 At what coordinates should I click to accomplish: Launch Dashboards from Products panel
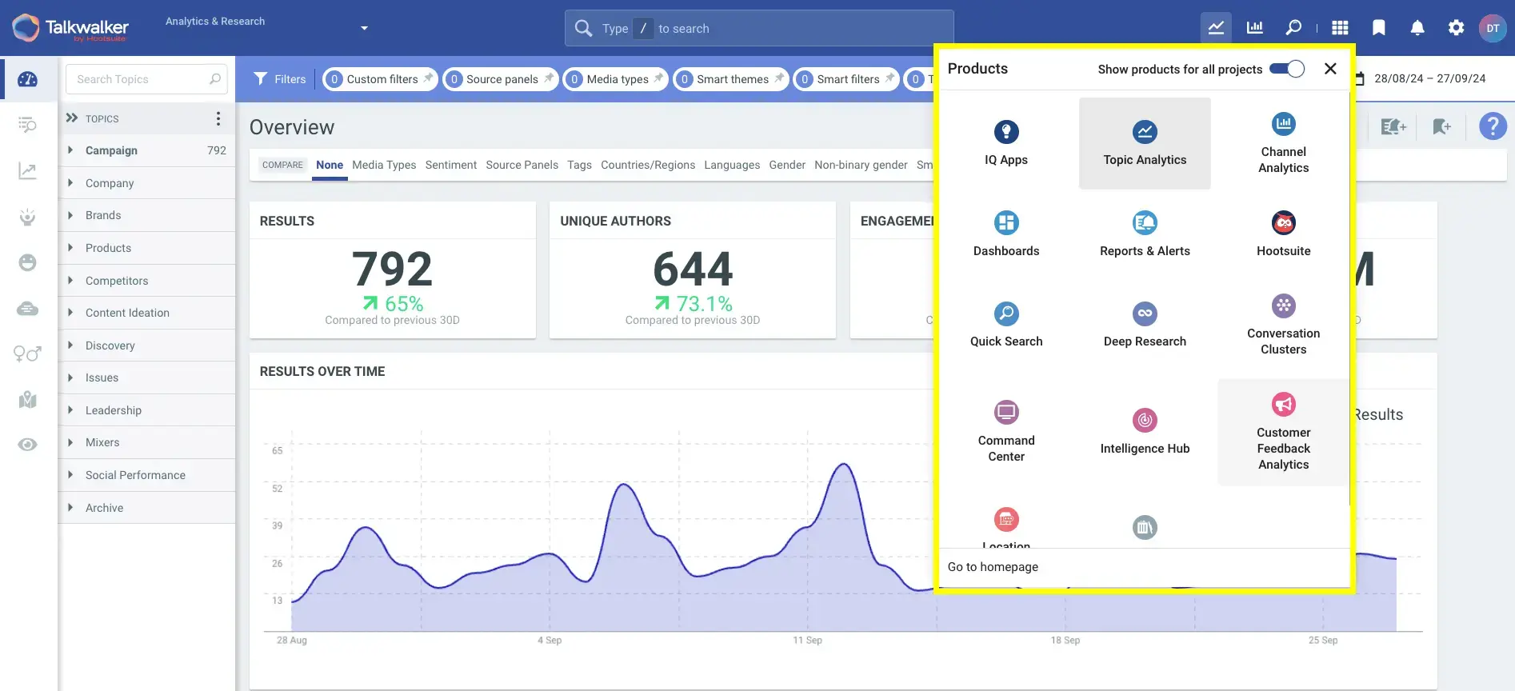click(x=1005, y=234)
